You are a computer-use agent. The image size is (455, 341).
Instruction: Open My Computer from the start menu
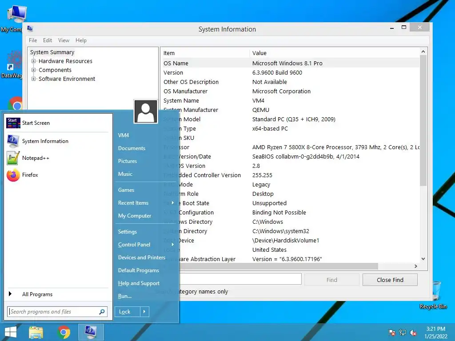pyautogui.click(x=135, y=216)
